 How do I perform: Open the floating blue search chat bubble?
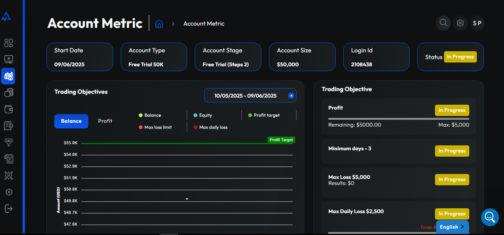pyautogui.click(x=490, y=217)
